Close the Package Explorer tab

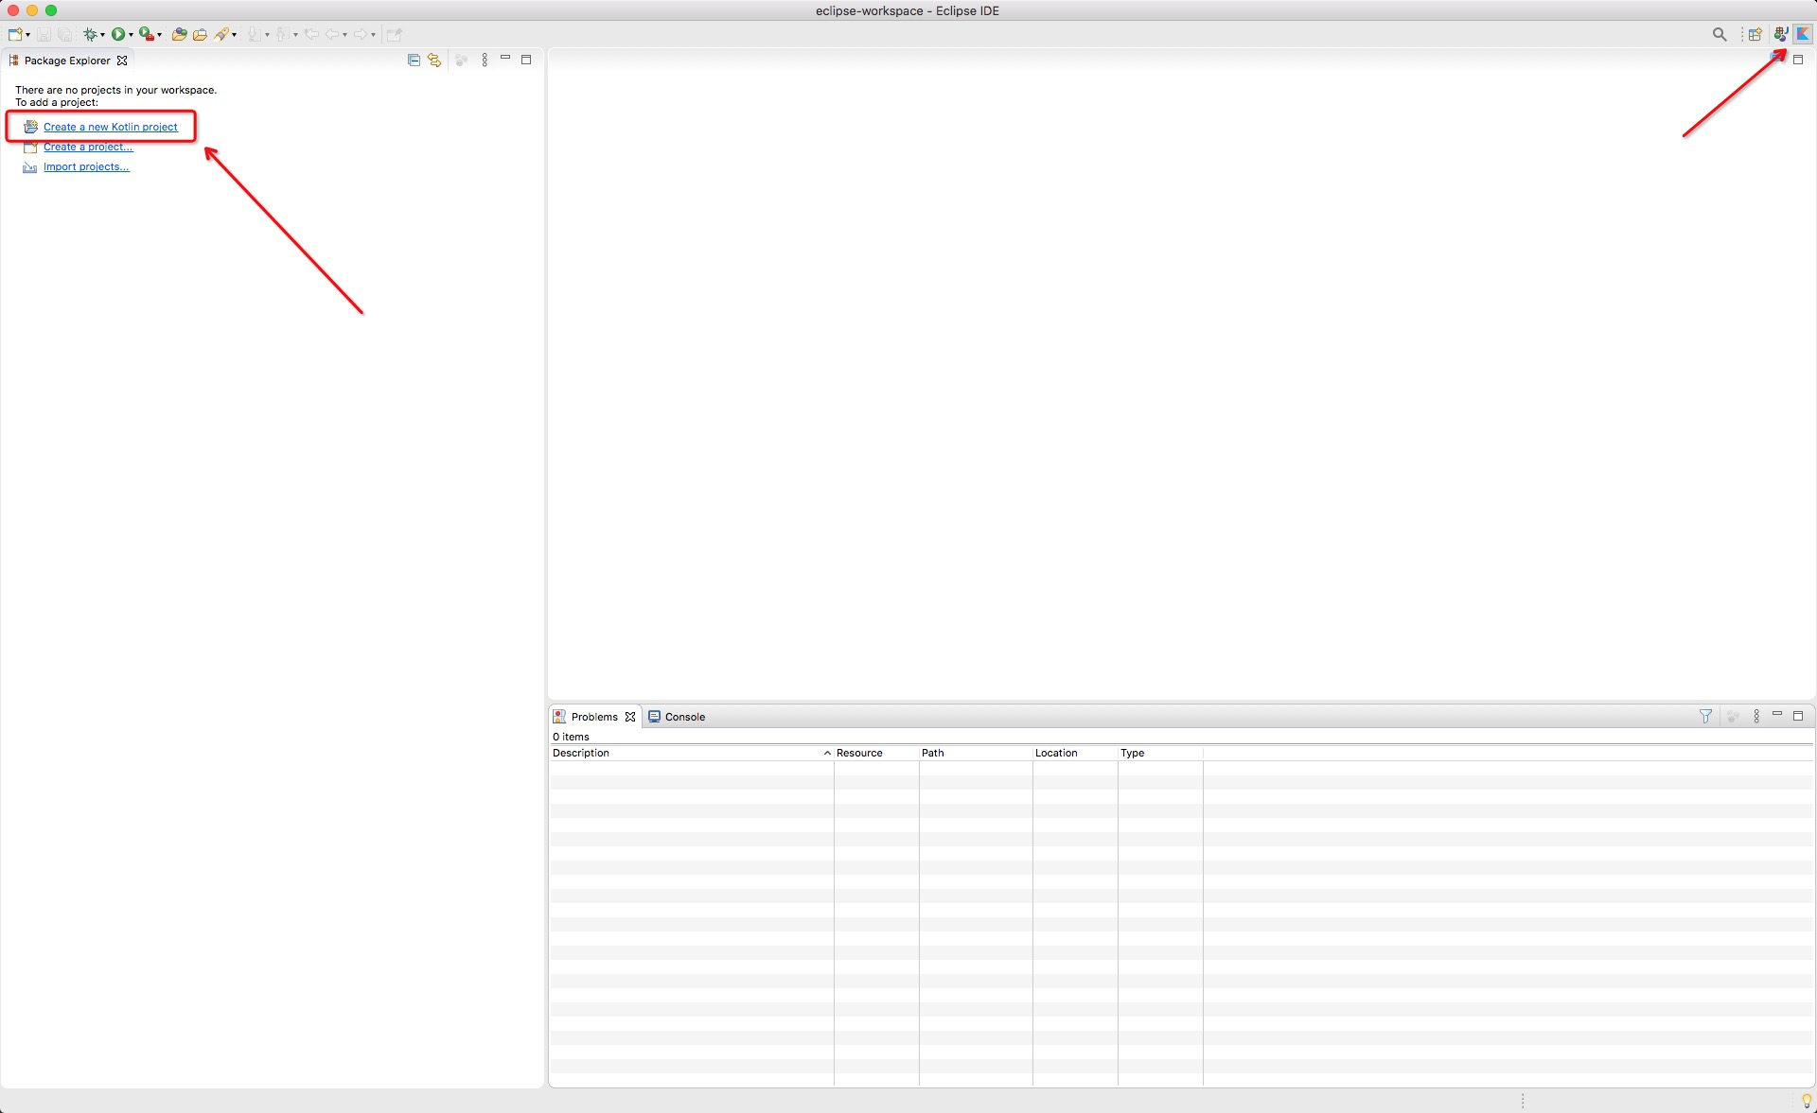tap(122, 61)
